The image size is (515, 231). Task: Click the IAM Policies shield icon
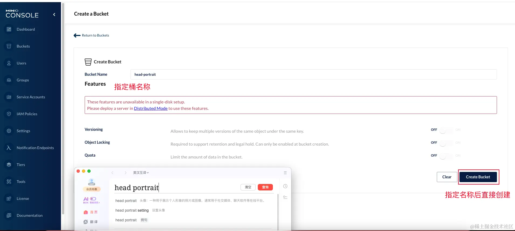click(9, 114)
